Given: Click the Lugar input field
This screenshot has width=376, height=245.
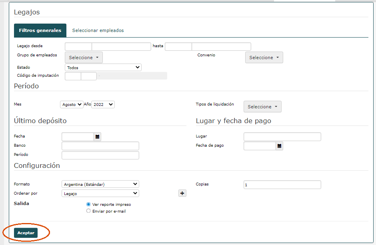Looking at the screenshot, I should 282,137.
